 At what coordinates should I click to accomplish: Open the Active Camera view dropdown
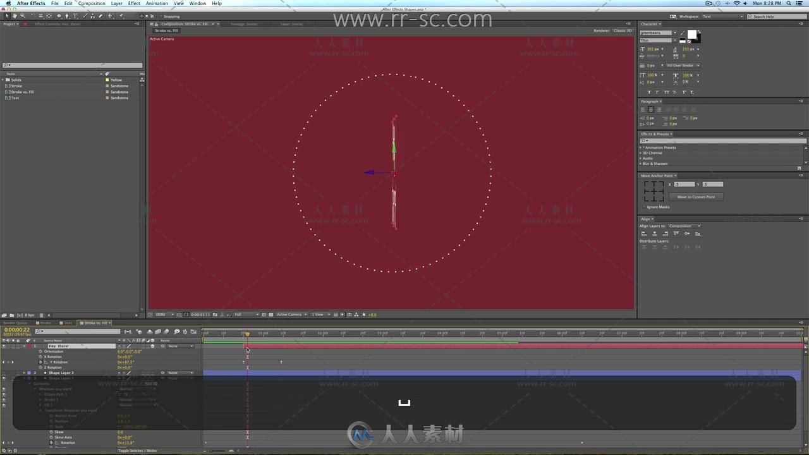(291, 314)
